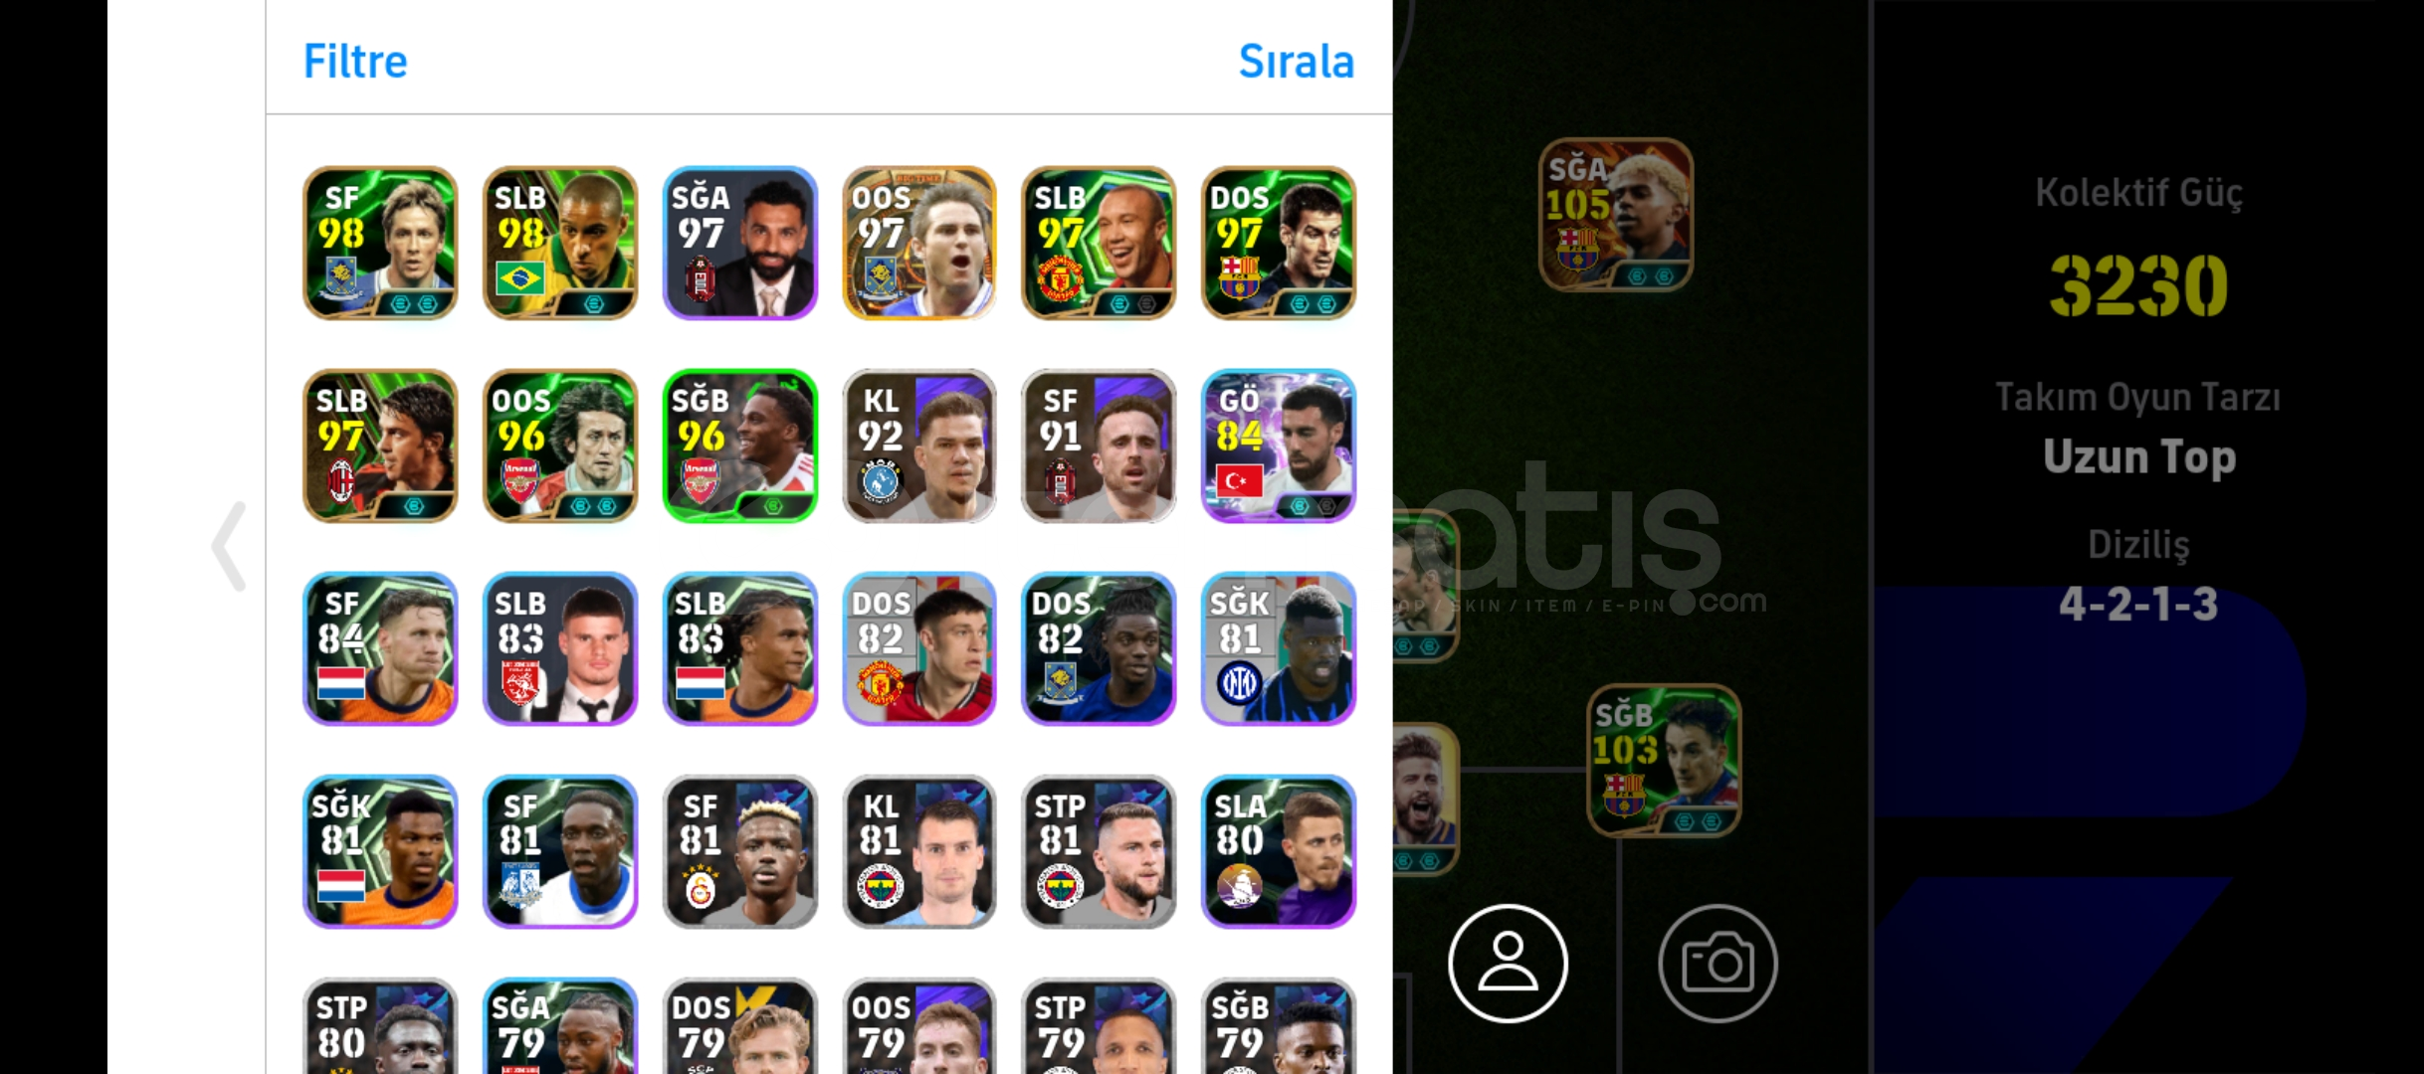Open the 4-2-1-3 formation setting
The image size is (2424, 1074).
(x=2138, y=604)
